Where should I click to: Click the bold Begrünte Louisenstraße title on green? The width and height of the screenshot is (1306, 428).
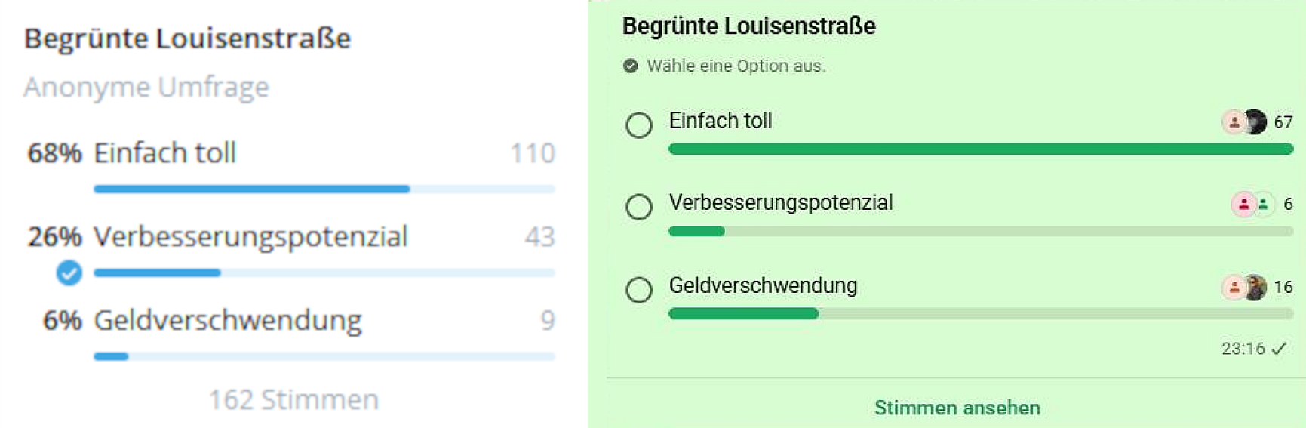point(748,26)
